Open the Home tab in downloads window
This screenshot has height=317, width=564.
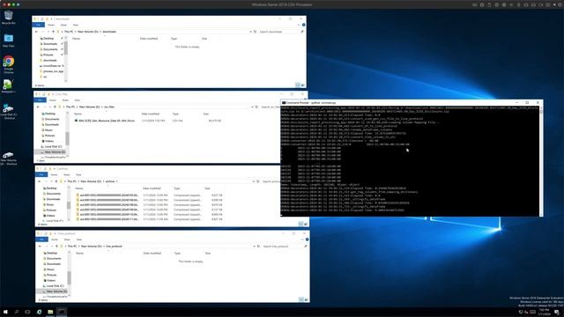51,25
